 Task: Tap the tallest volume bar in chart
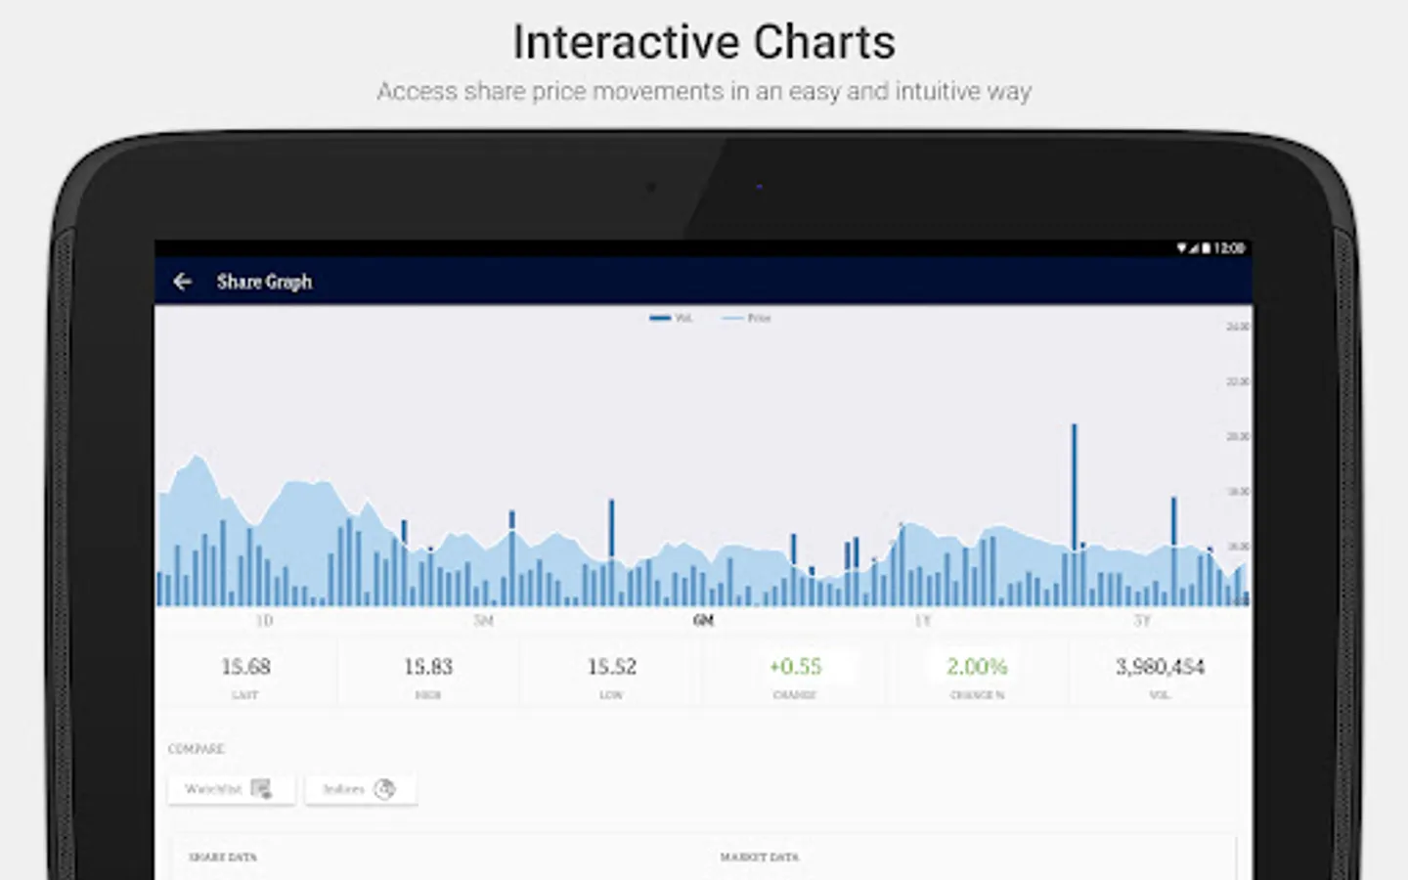click(x=1074, y=514)
